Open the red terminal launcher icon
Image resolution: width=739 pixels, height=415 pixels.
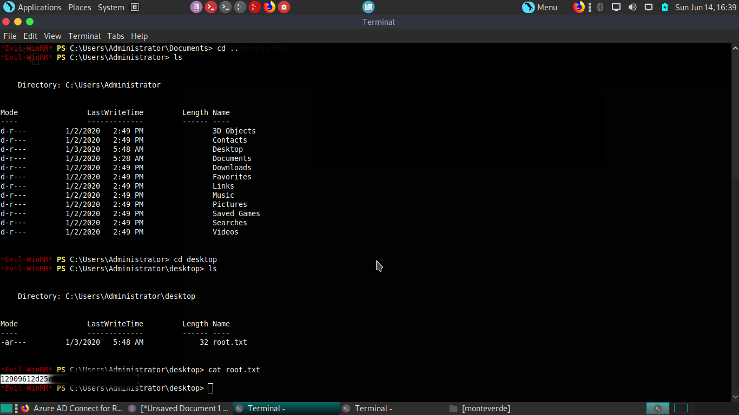211,7
